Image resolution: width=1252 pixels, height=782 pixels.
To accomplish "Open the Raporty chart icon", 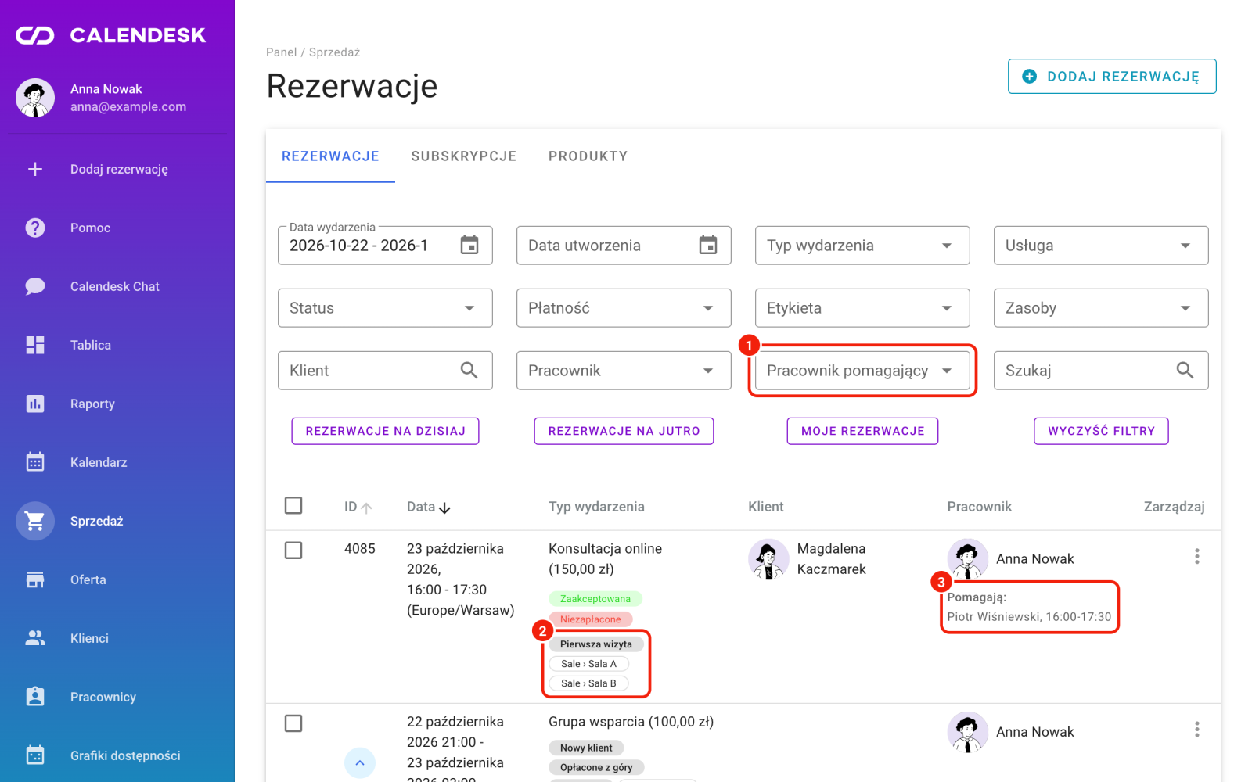I will [35, 404].
